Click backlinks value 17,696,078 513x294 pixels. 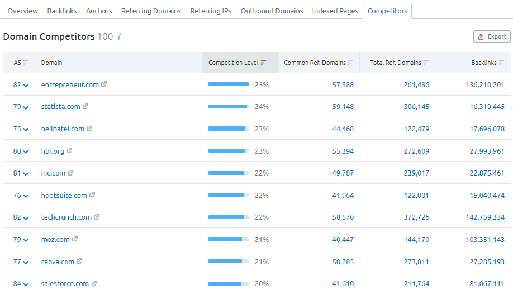pyautogui.click(x=487, y=129)
